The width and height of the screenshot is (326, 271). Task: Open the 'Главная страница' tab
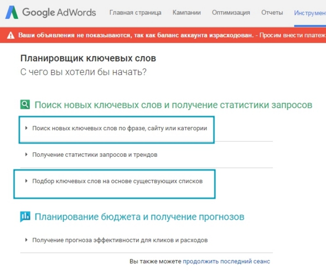(x=136, y=13)
